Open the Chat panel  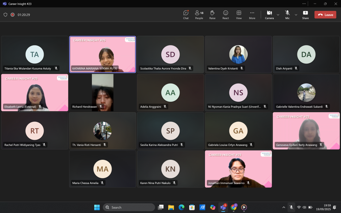(186, 15)
